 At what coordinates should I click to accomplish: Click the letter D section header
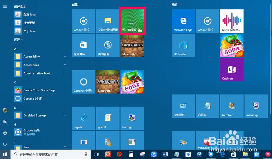coord(15,108)
